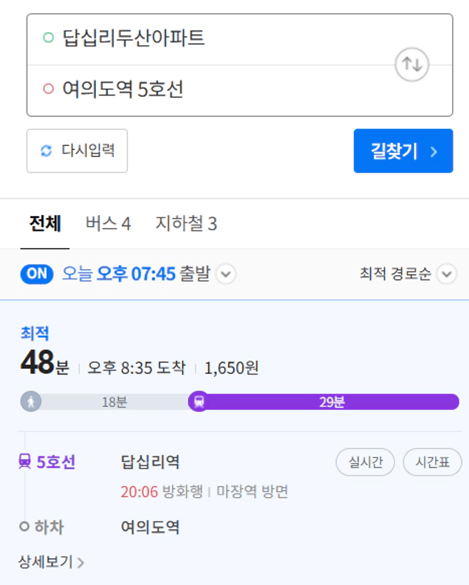Switch to the 버스 4 tab
Screen dimensions: 469x585
(x=108, y=223)
